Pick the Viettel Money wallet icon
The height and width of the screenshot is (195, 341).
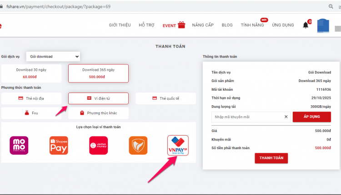(98, 145)
